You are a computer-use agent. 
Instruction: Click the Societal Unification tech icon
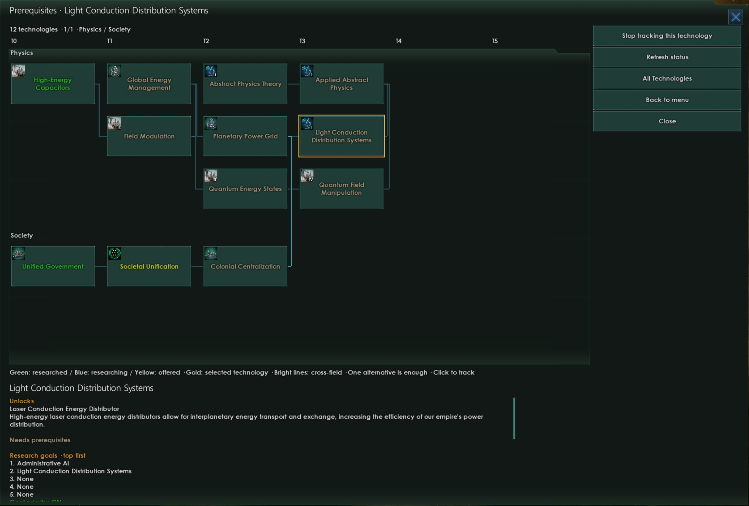pyautogui.click(x=115, y=254)
